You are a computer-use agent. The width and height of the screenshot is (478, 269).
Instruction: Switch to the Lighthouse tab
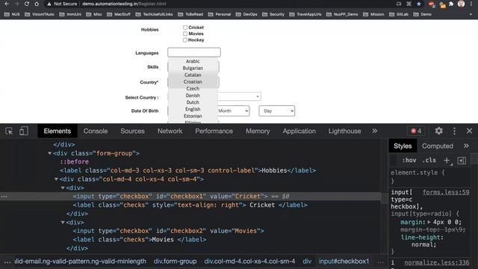[x=344, y=132]
